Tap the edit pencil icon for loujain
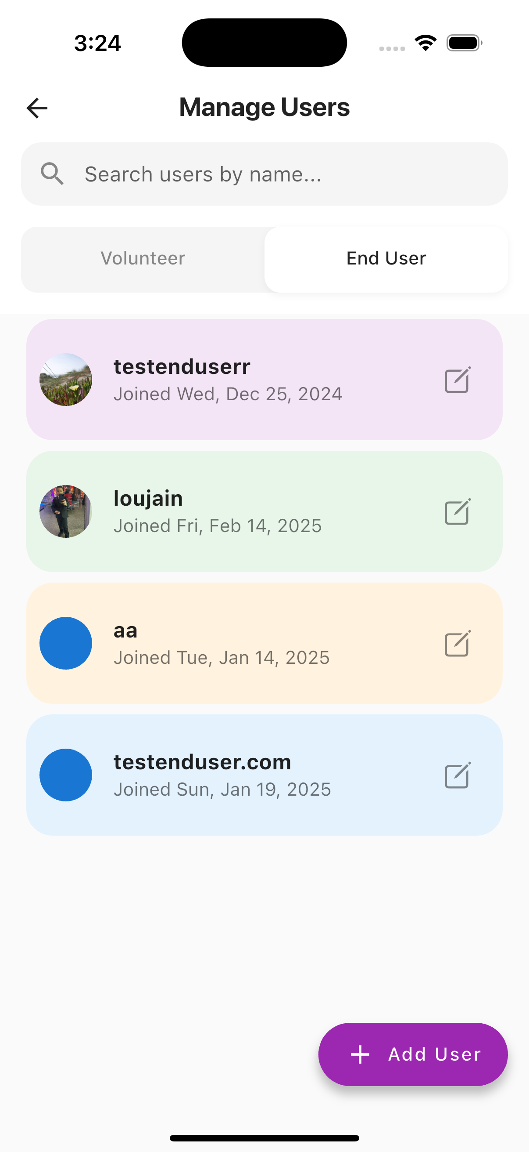 (x=457, y=511)
